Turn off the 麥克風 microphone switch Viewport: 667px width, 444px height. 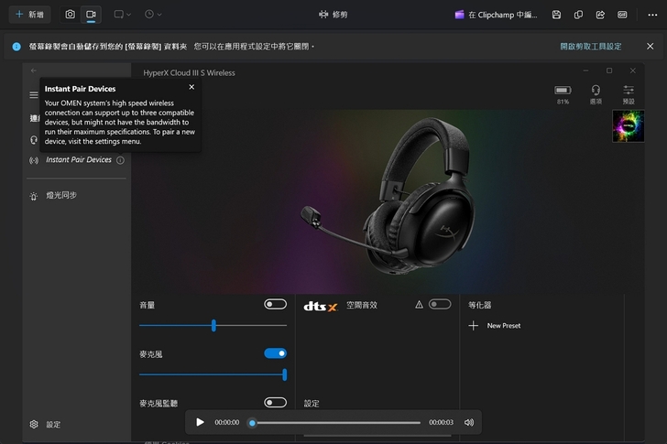275,353
